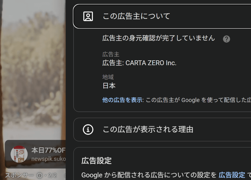251x180 pixels.
Task: Click the 地域 field label
Action: (108, 77)
